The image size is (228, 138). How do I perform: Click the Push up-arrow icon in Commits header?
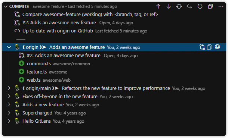(158, 6)
